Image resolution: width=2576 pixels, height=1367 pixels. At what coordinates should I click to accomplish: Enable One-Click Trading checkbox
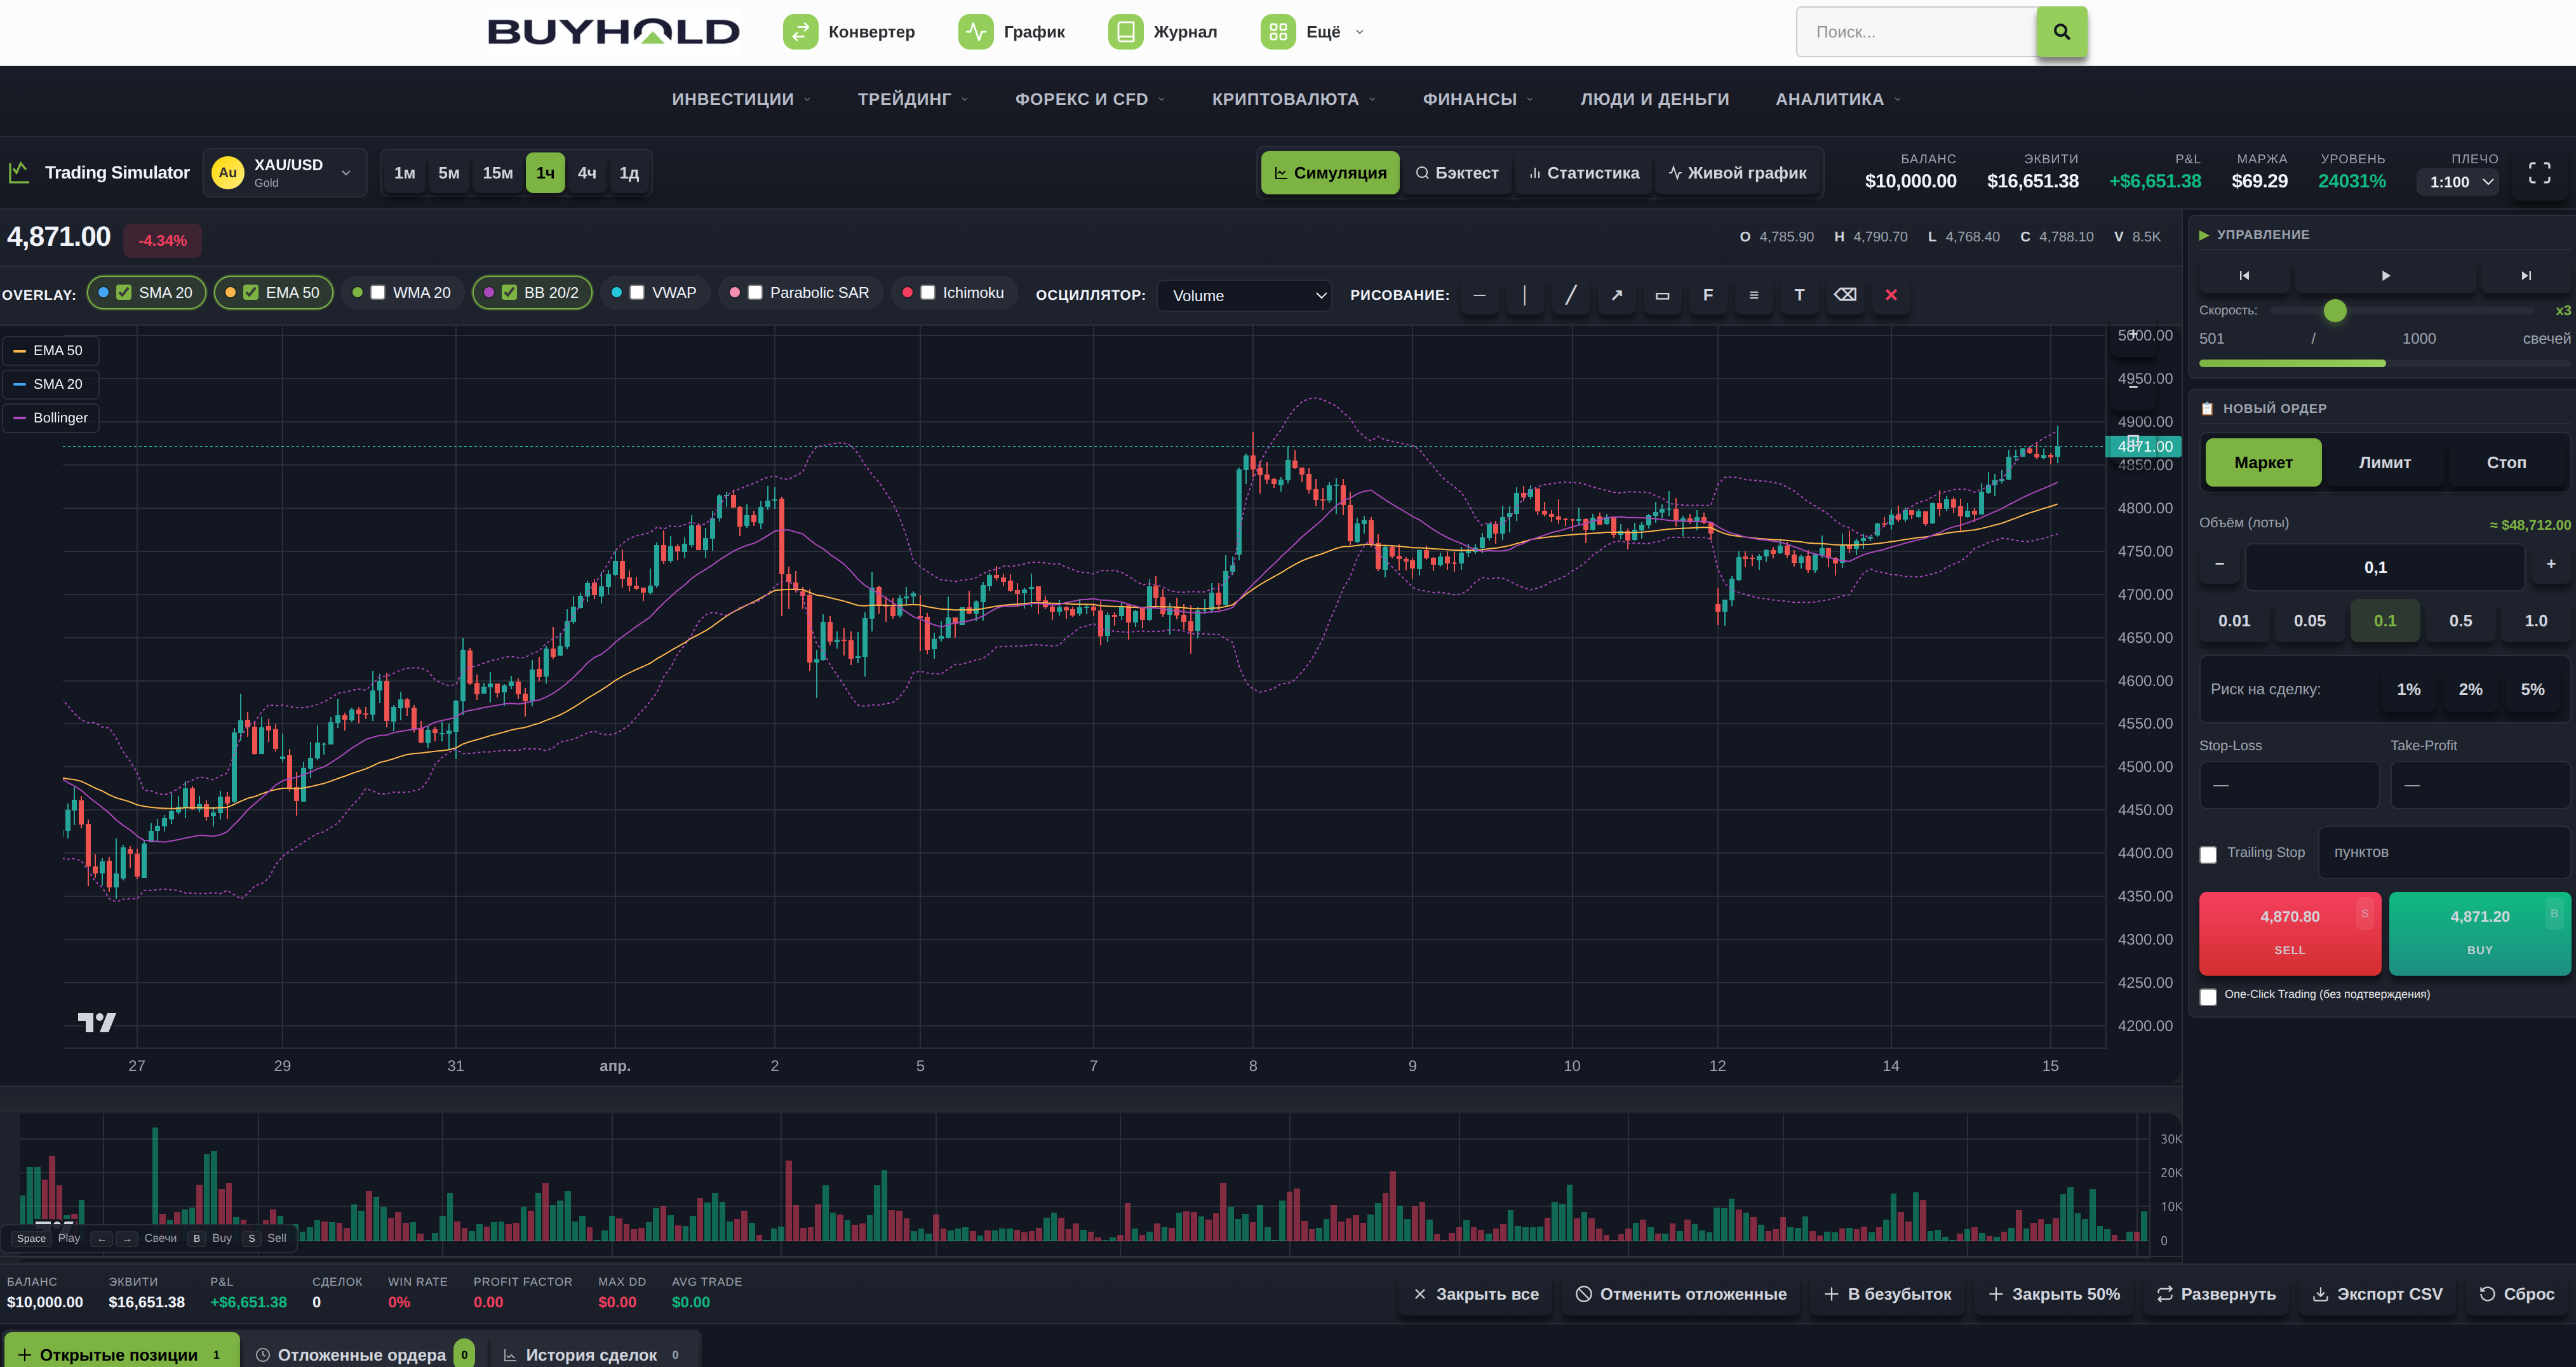pyautogui.click(x=2208, y=997)
